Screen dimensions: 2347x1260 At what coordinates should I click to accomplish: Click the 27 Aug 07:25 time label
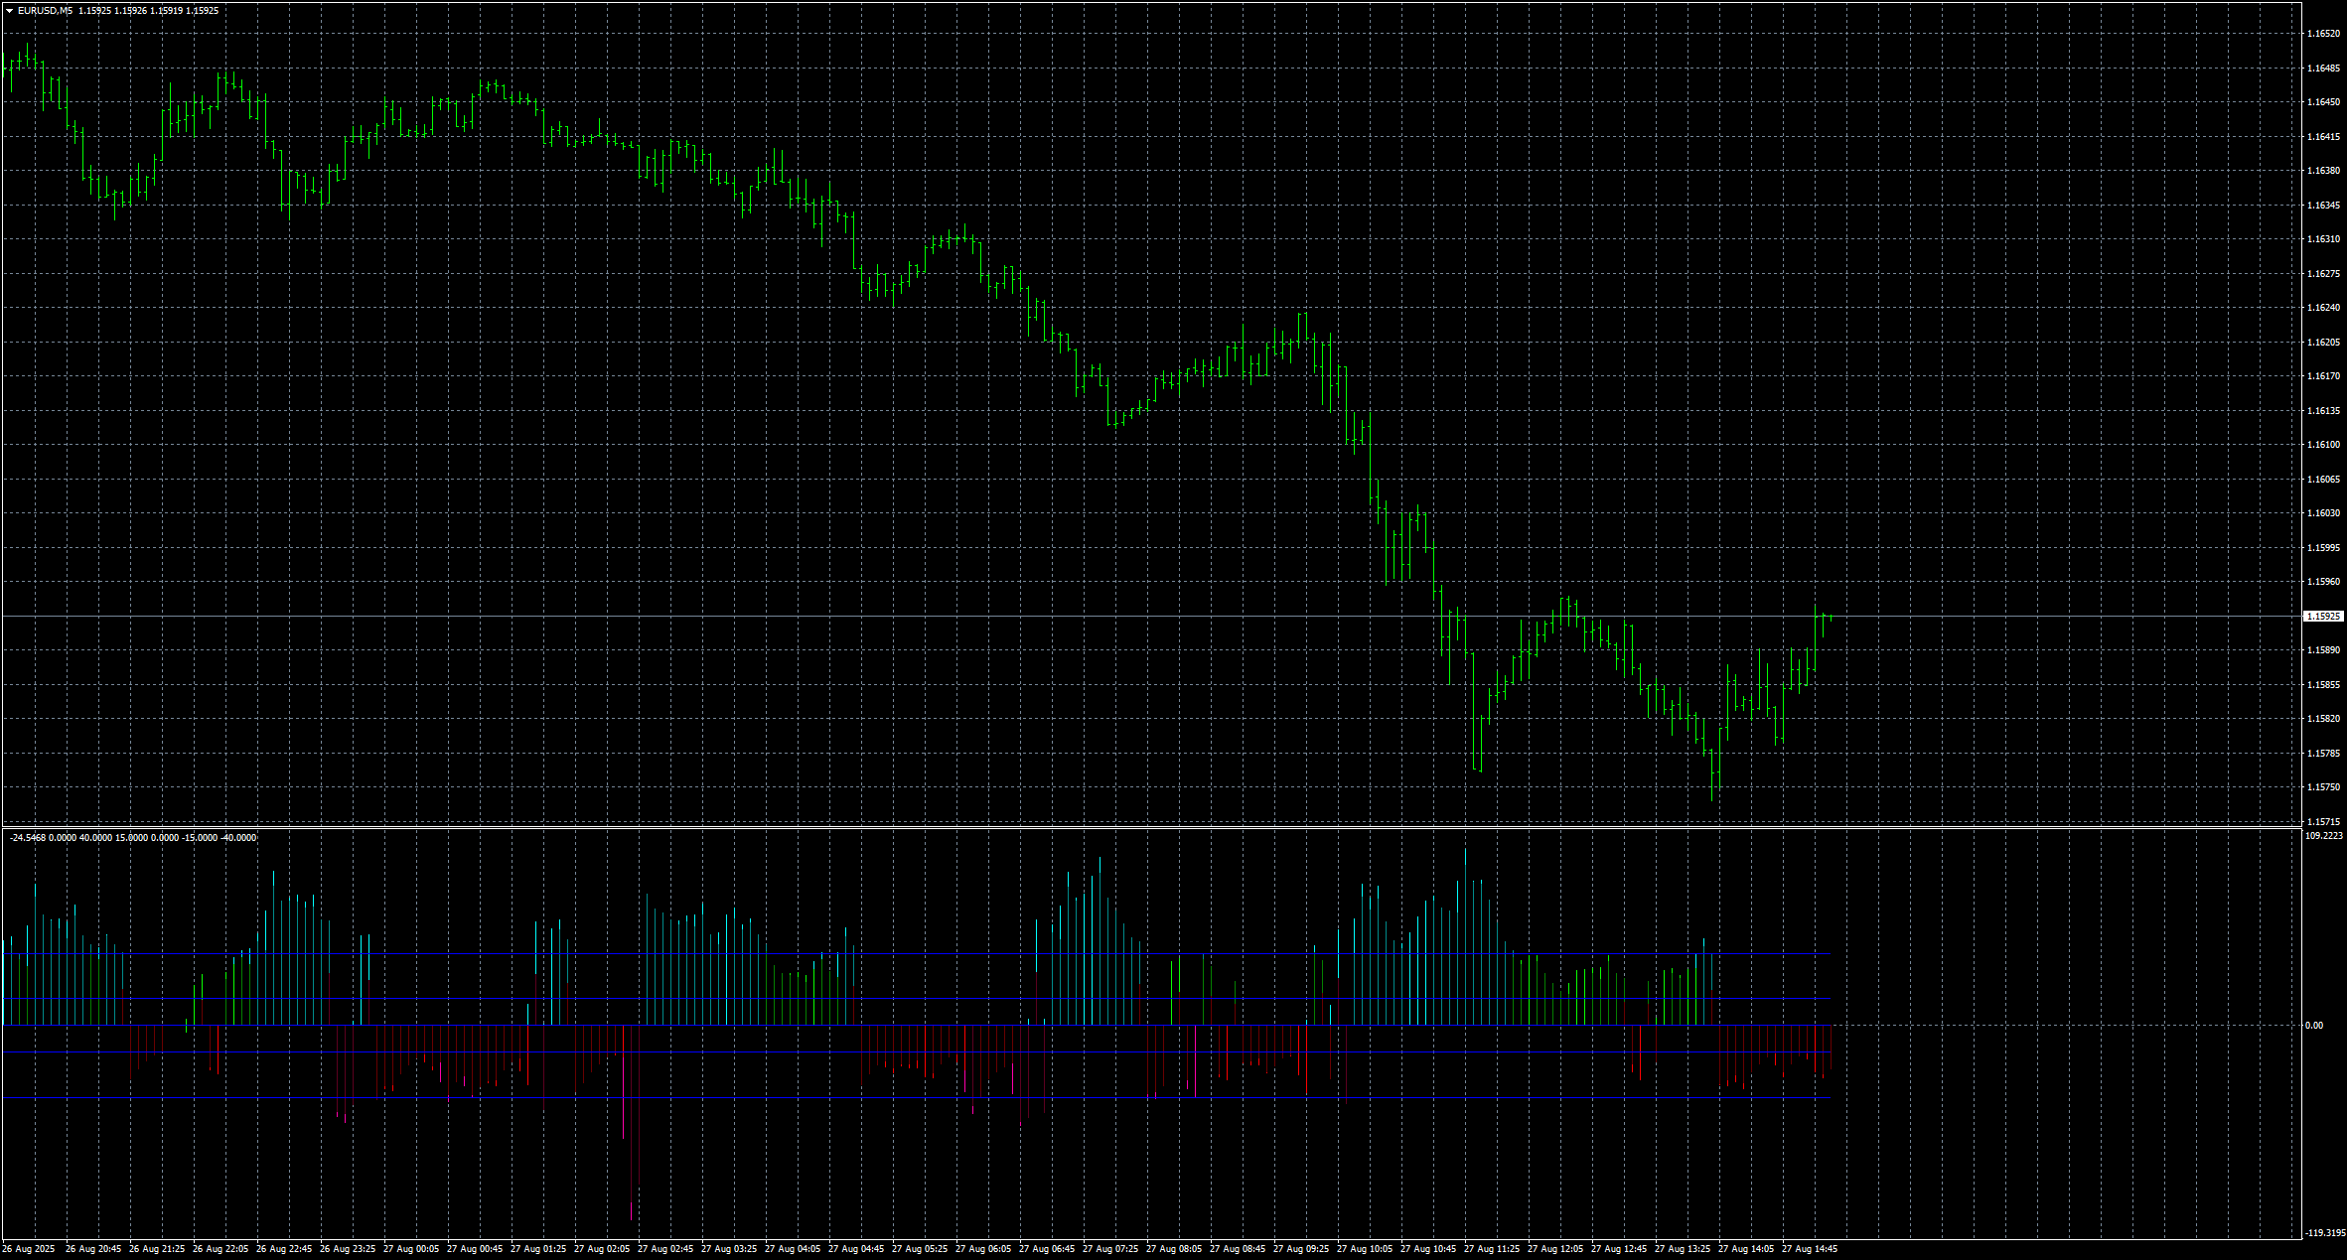click(1110, 1249)
